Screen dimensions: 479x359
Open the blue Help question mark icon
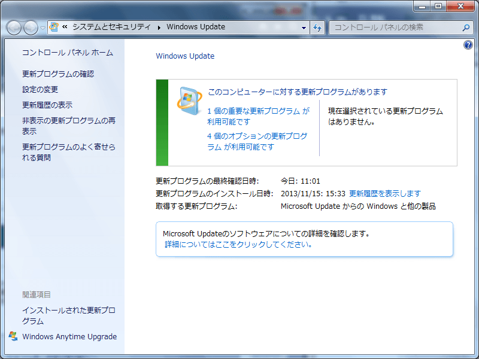point(468,45)
